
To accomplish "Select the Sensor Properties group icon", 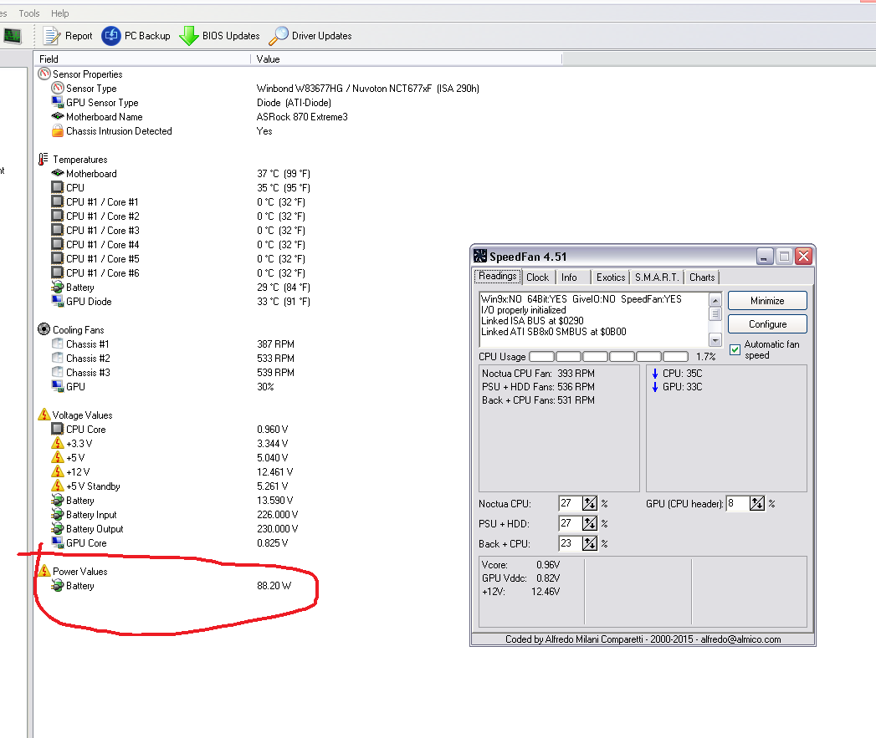I will tap(44, 74).
